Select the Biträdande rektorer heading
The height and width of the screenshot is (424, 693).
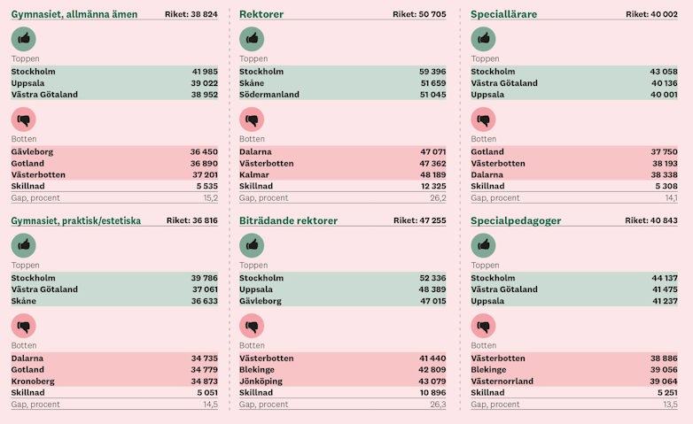coord(288,220)
